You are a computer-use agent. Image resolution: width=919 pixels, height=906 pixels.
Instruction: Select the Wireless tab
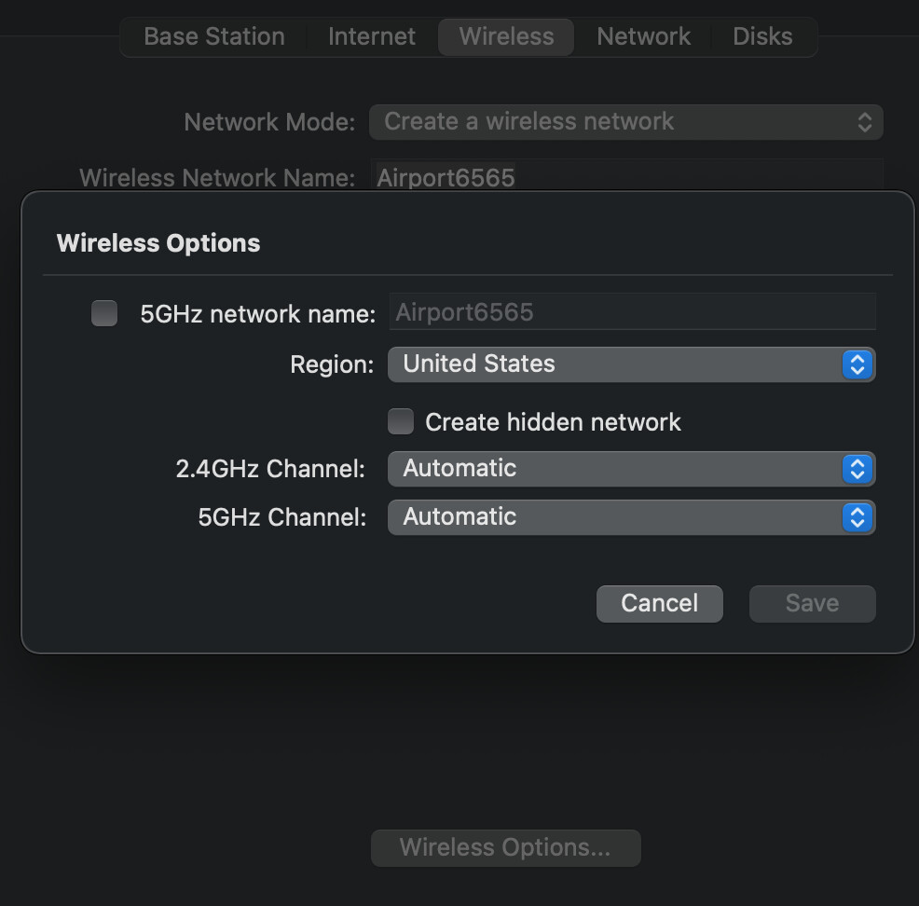point(506,37)
